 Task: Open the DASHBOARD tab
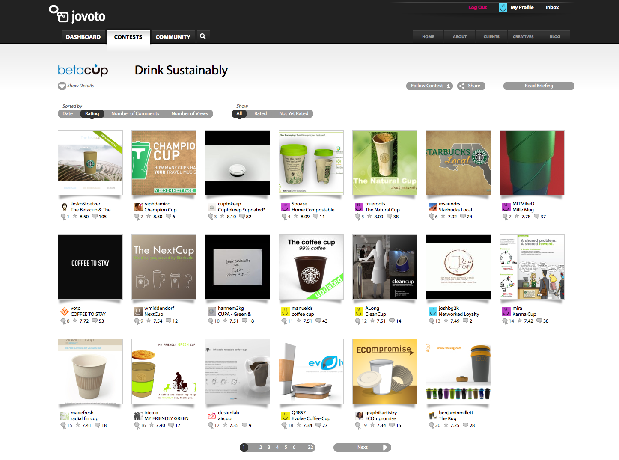pos(83,37)
